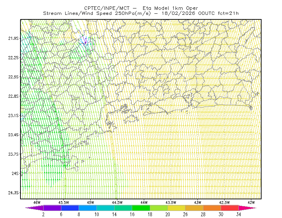Click the CPTEC/INPE/MCT title text

(x=107, y=8)
